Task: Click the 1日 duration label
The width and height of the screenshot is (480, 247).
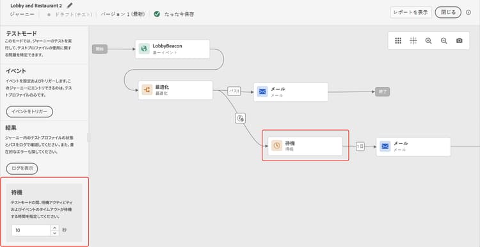Action: pos(360,147)
